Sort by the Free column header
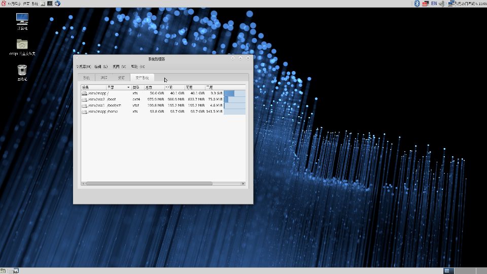Screen dimensions: 487x274 (x=175, y=87)
